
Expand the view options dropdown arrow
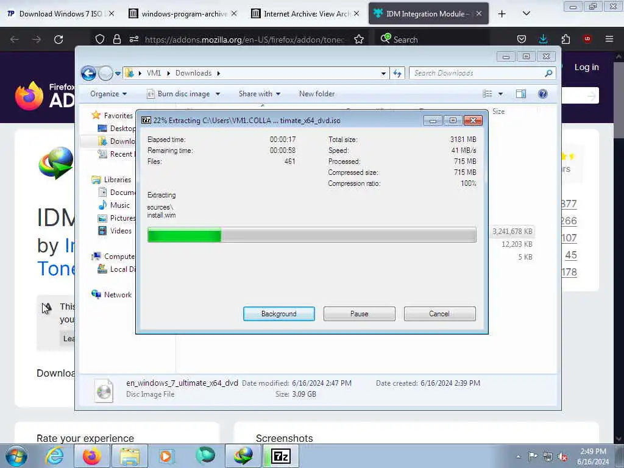(501, 94)
